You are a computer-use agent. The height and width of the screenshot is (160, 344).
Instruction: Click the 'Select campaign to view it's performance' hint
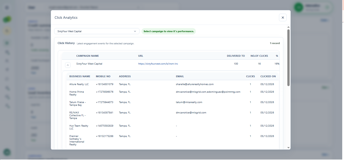[169, 31]
